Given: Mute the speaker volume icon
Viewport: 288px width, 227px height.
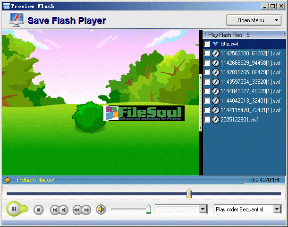Looking at the screenshot, I should tap(101, 209).
